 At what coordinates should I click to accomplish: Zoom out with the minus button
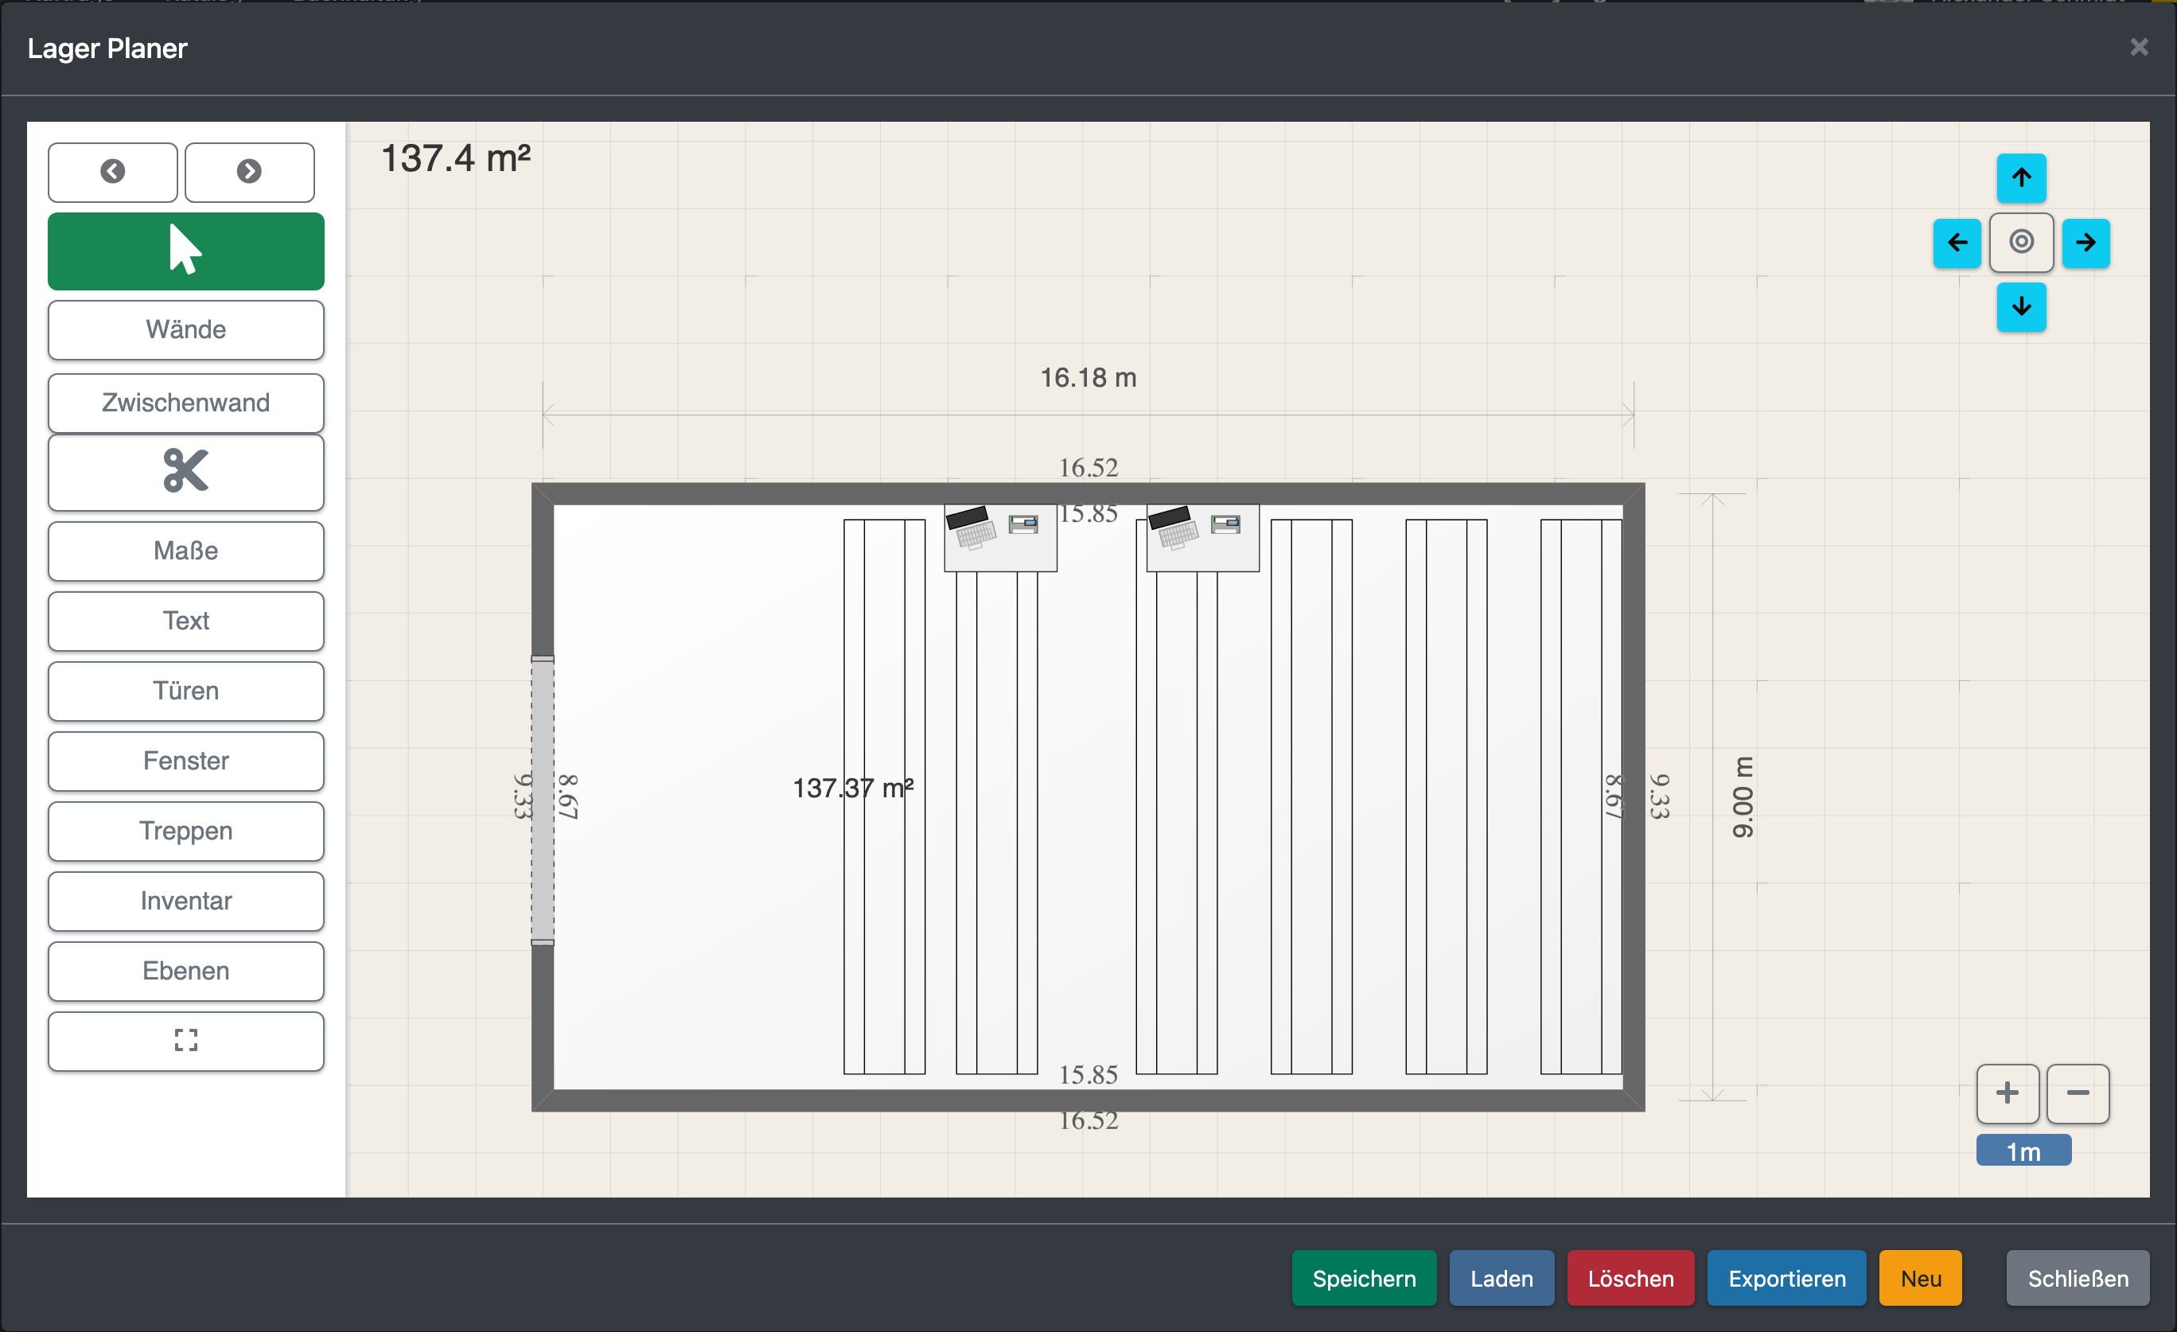[x=2078, y=1092]
